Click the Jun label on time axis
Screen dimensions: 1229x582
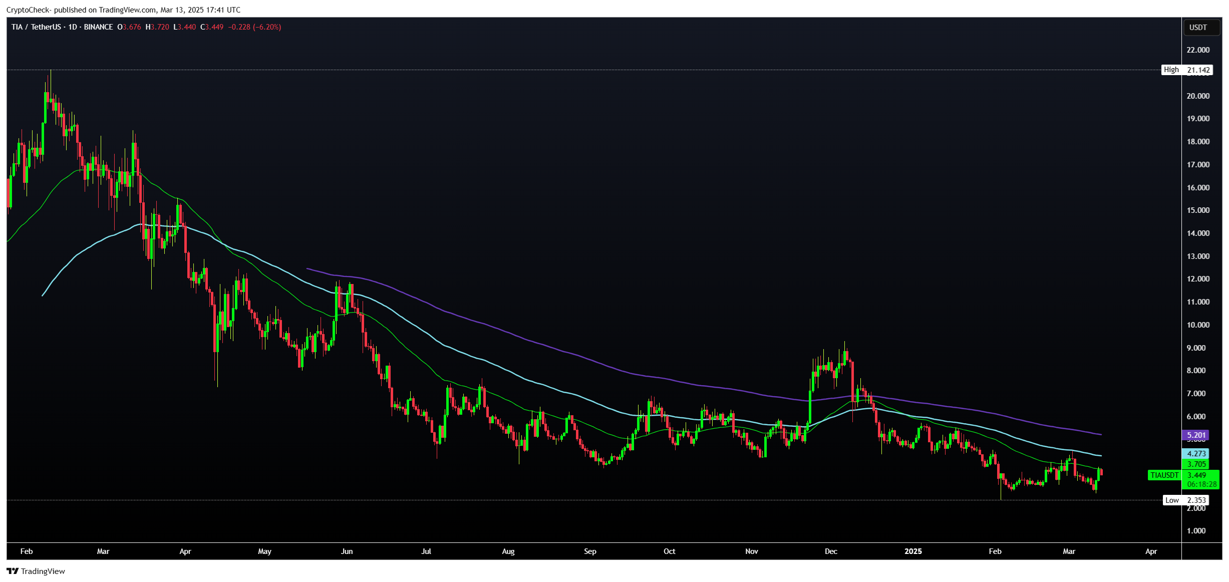[x=347, y=551]
